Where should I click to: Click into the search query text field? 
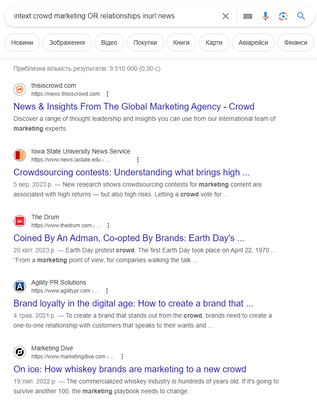pos(112,16)
